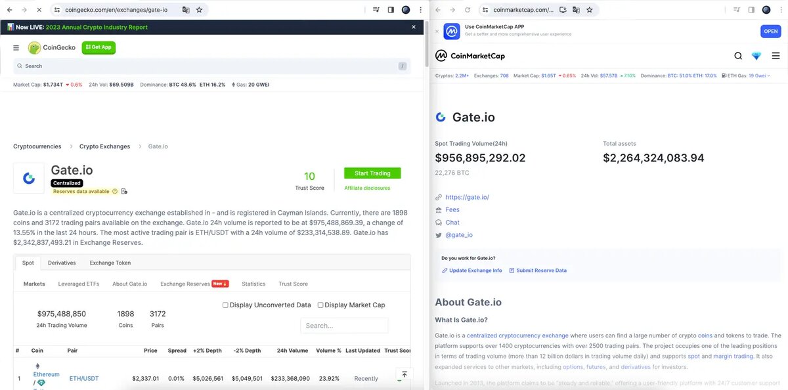Click the green Get App button
This screenshot has height=390, width=788.
pyautogui.click(x=98, y=47)
